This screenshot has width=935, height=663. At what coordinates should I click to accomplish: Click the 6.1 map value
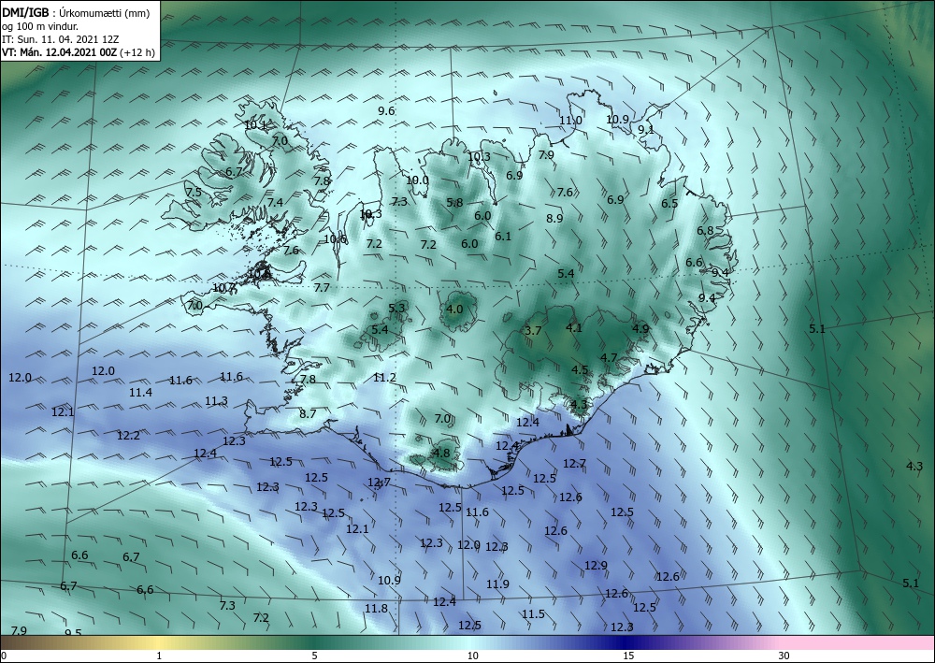pyautogui.click(x=503, y=236)
